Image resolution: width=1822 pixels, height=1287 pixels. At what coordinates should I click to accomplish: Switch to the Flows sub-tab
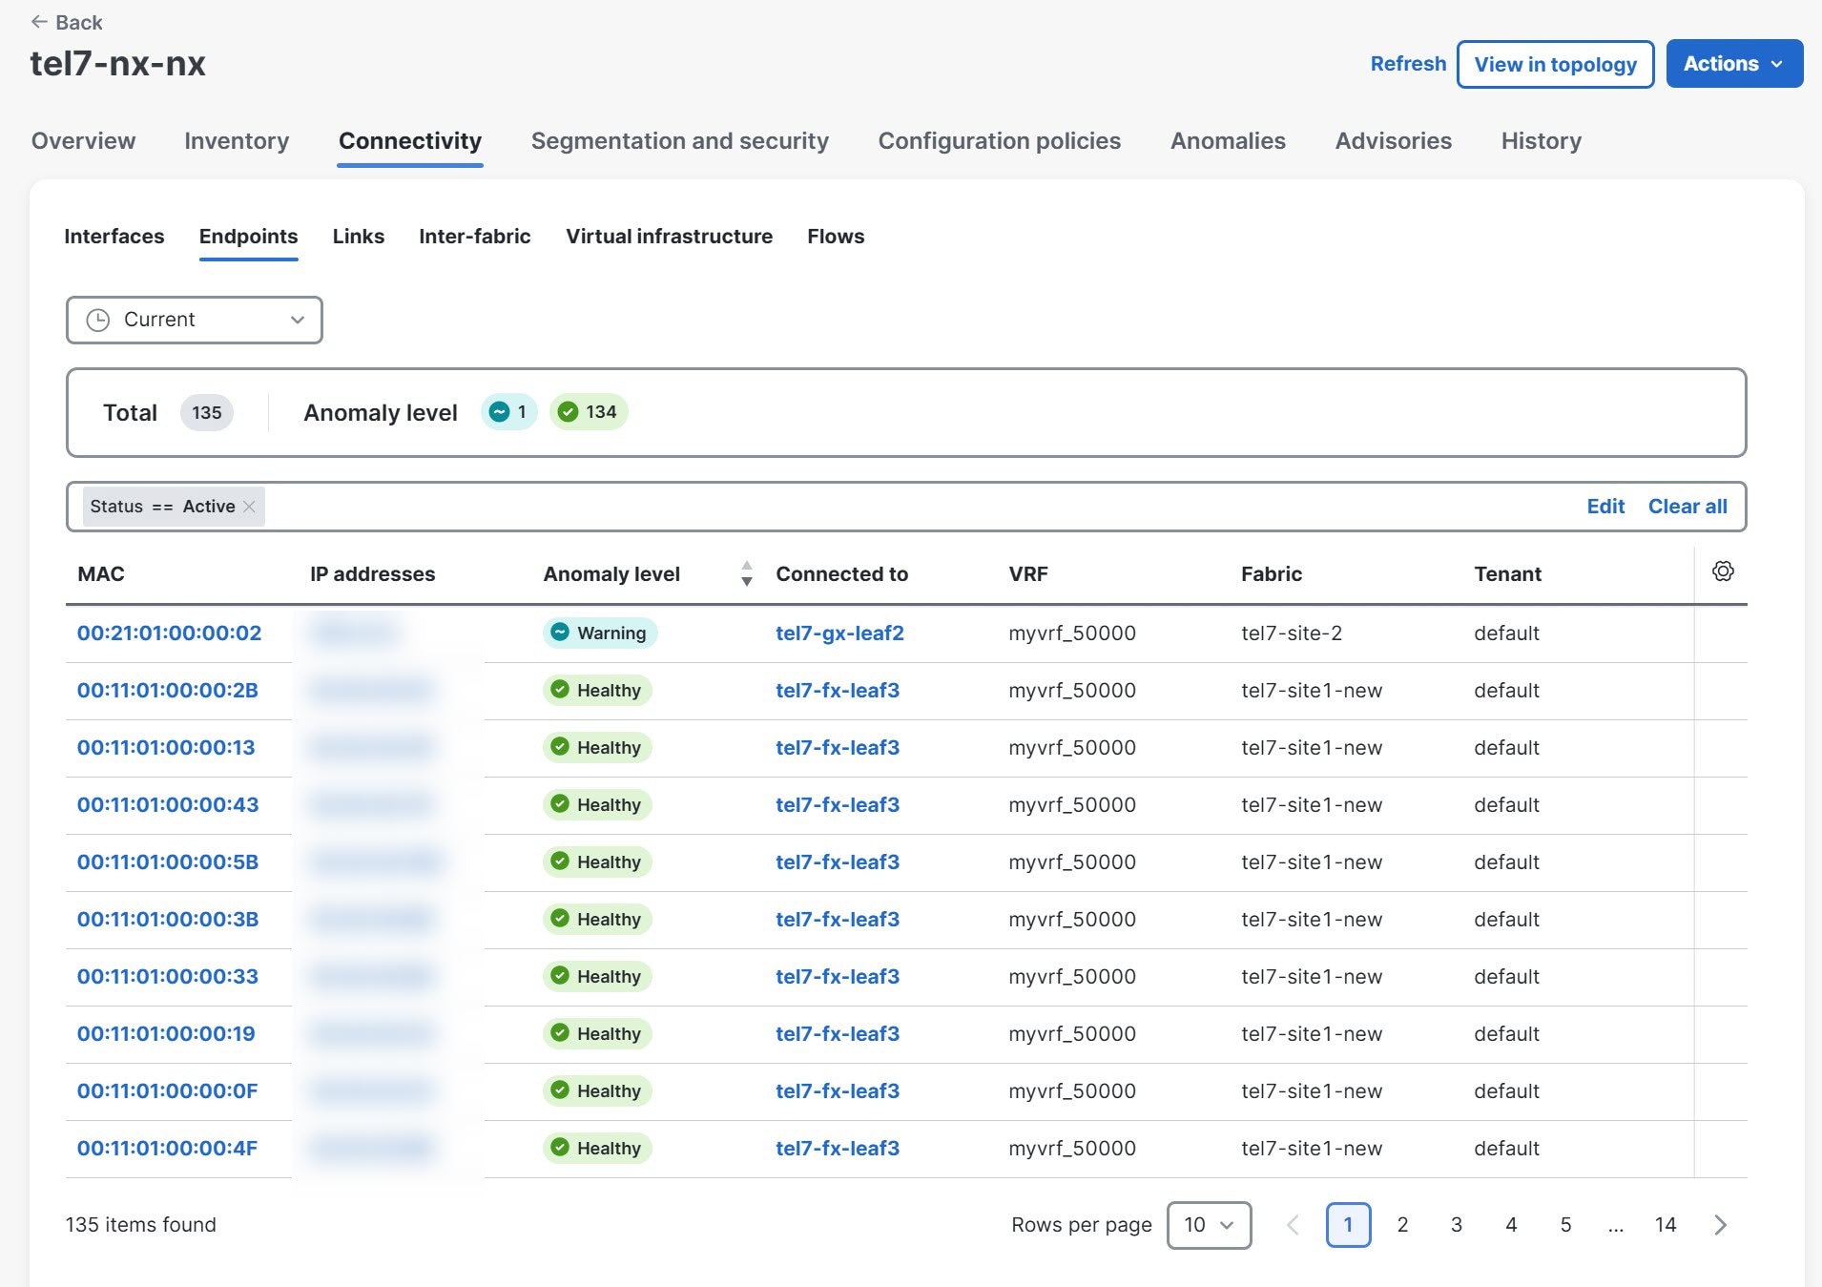pyautogui.click(x=836, y=237)
